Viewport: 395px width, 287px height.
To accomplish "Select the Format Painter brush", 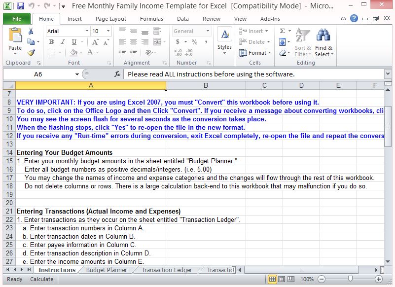I will [32, 53].
